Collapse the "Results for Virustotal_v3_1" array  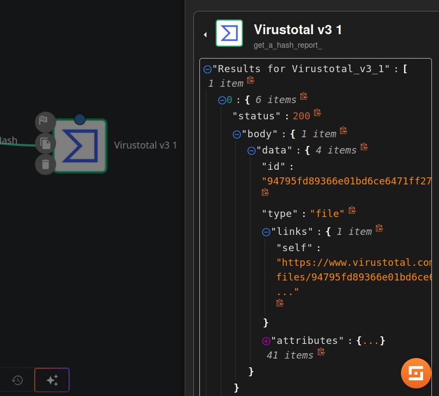point(207,69)
